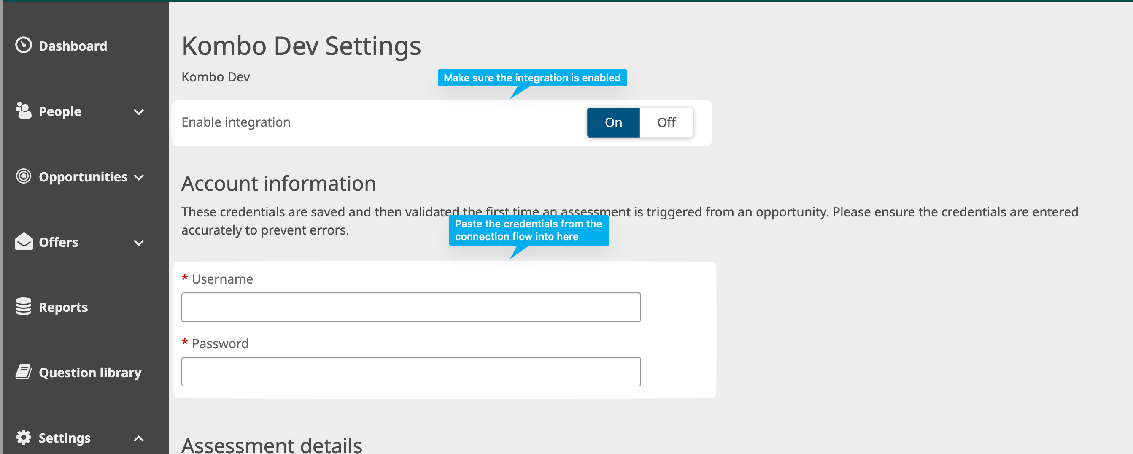Click the People group icon
This screenshot has height=454, width=1133.
click(23, 111)
